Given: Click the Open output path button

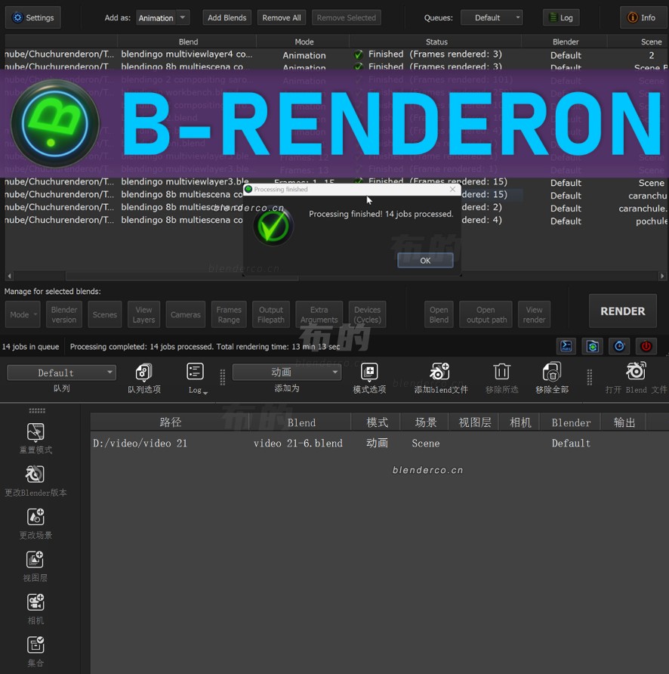Looking at the screenshot, I should 486,314.
